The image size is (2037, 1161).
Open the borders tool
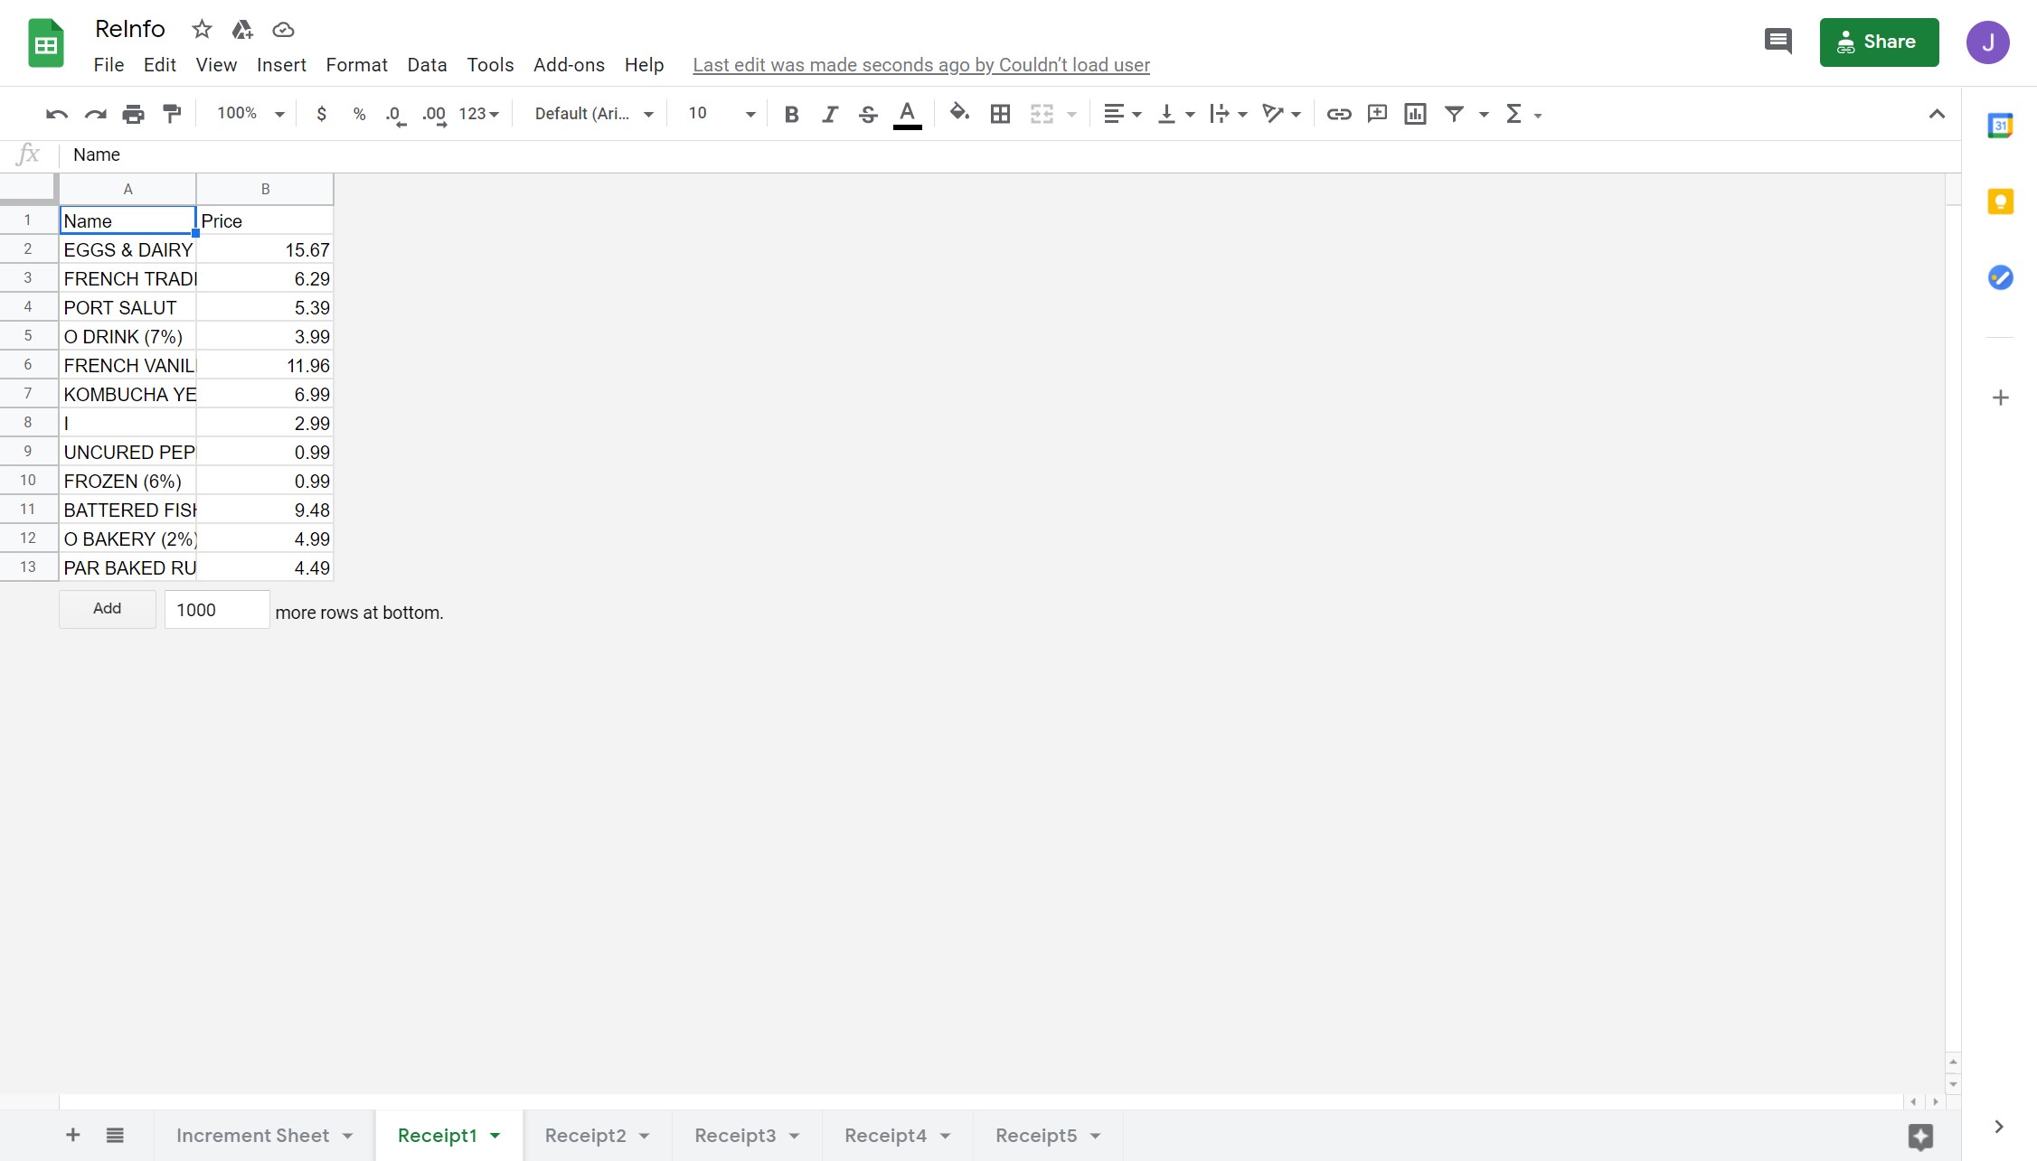(1000, 114)
